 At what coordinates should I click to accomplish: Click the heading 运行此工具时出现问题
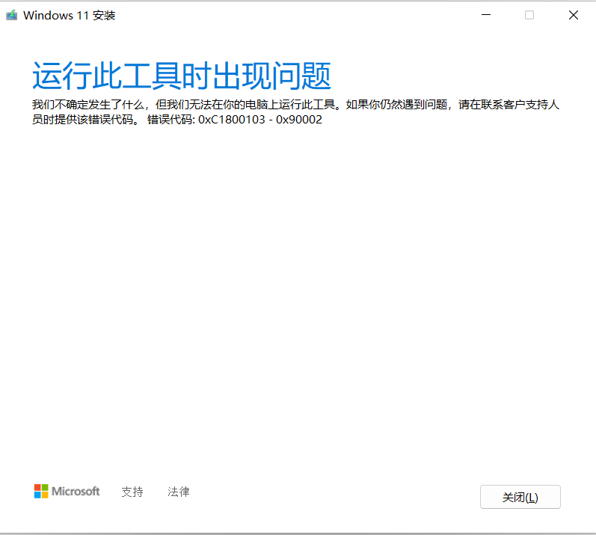click(182, 76)
